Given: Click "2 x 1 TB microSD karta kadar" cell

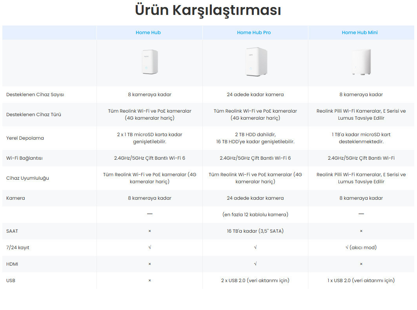Looking at the screenshot, I should point(150,138).
